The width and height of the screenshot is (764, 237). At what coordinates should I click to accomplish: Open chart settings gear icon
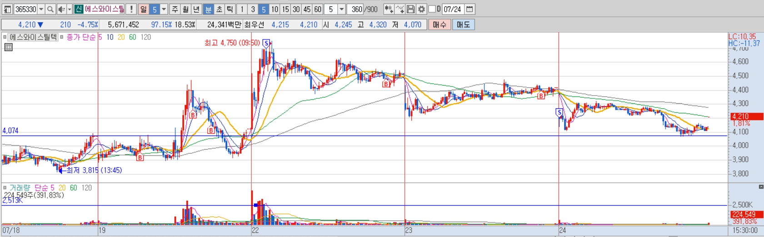click(421, 9)
